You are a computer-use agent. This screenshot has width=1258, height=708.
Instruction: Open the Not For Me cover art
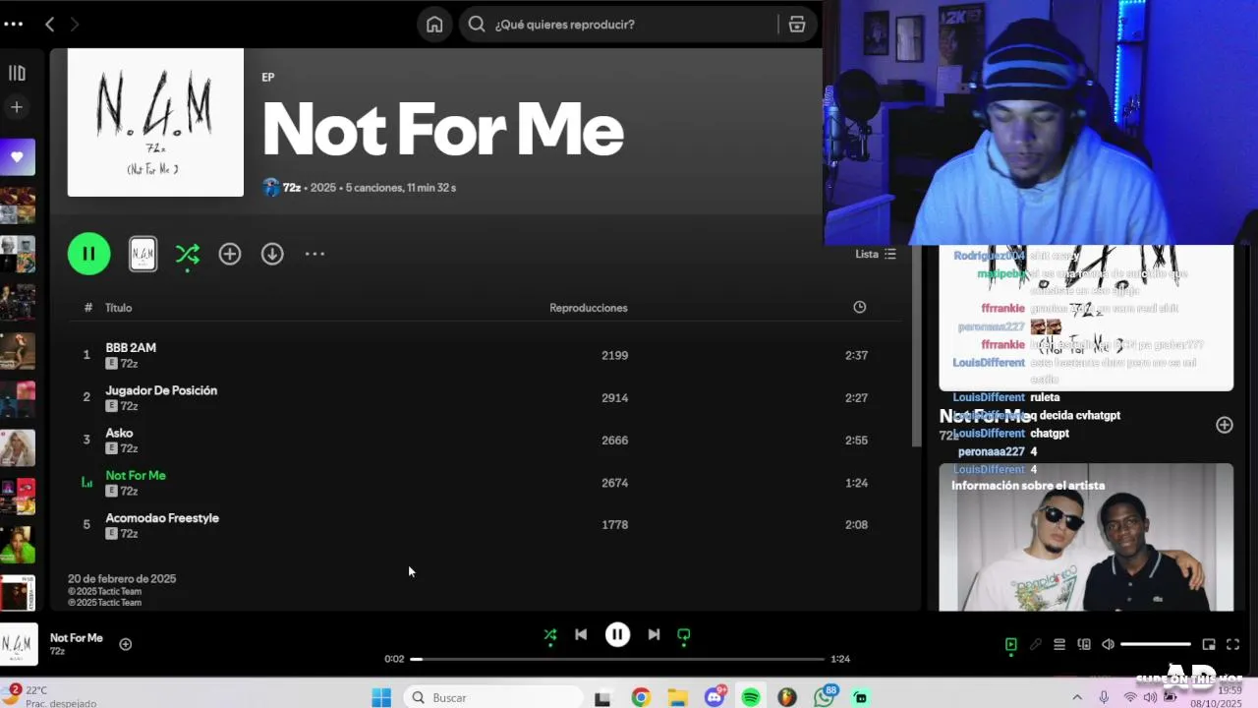pyautogui.click(x=155, y=123)
